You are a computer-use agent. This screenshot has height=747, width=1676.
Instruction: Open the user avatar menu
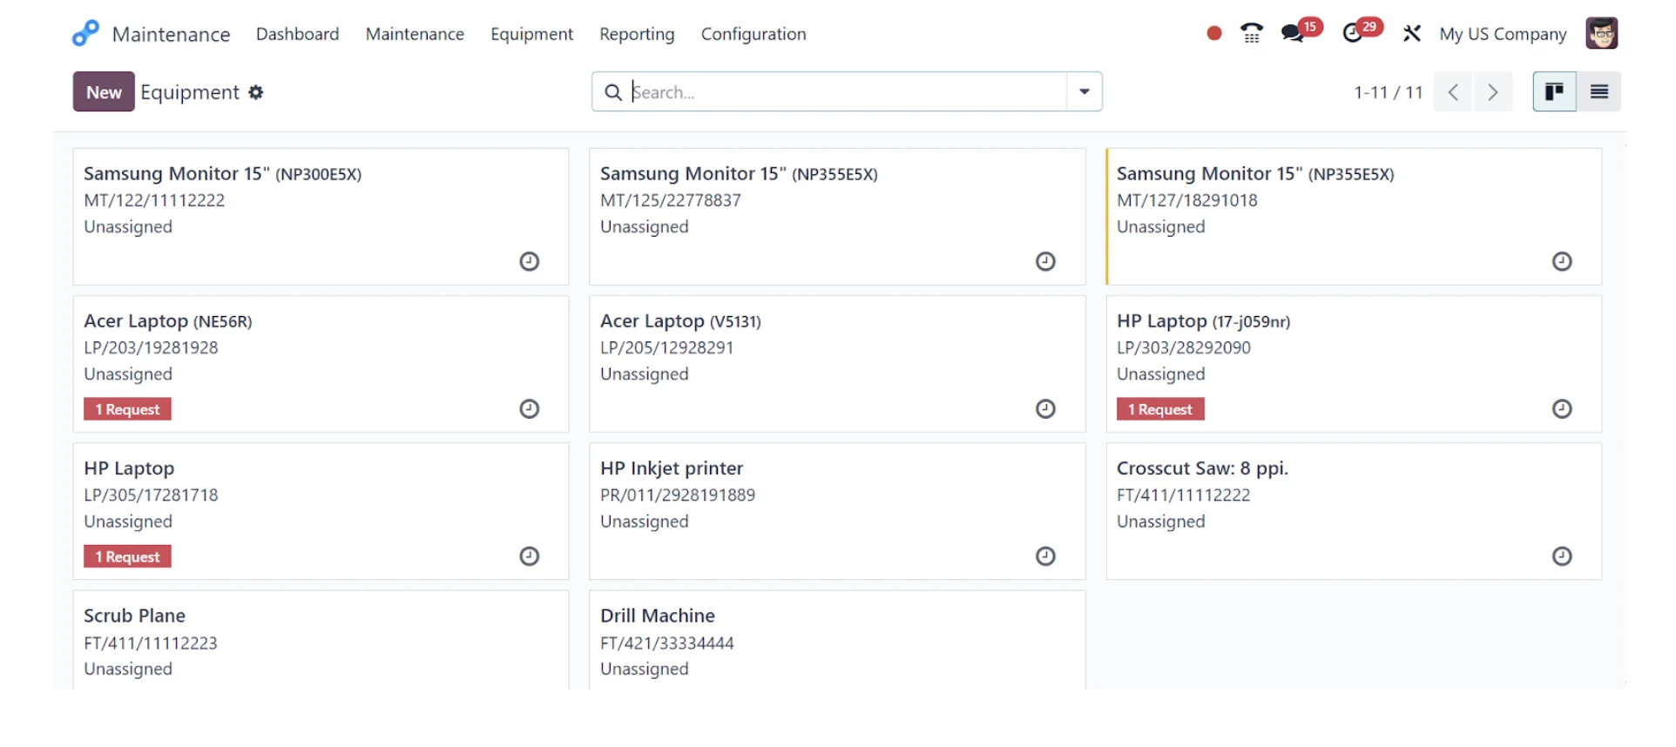1601,33
